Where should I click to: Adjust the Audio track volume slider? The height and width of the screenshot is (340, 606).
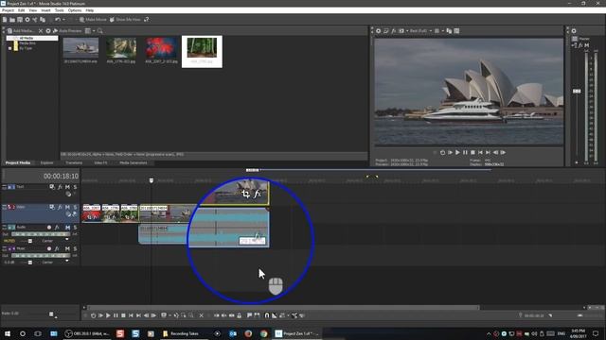[x=30, y=242]
